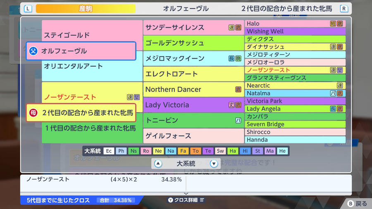Click the Ns lineage color swatch
Screen dimensions: 372x209
[134, 151]
